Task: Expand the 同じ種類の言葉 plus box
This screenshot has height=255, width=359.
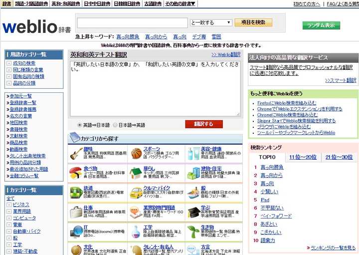Action: (9, 70)
